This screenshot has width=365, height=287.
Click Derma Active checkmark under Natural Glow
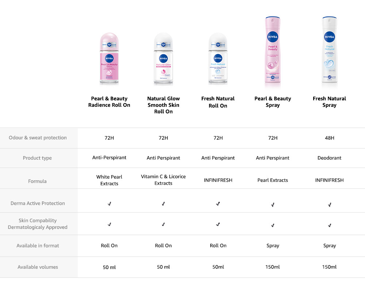click(x=163, y=204)
